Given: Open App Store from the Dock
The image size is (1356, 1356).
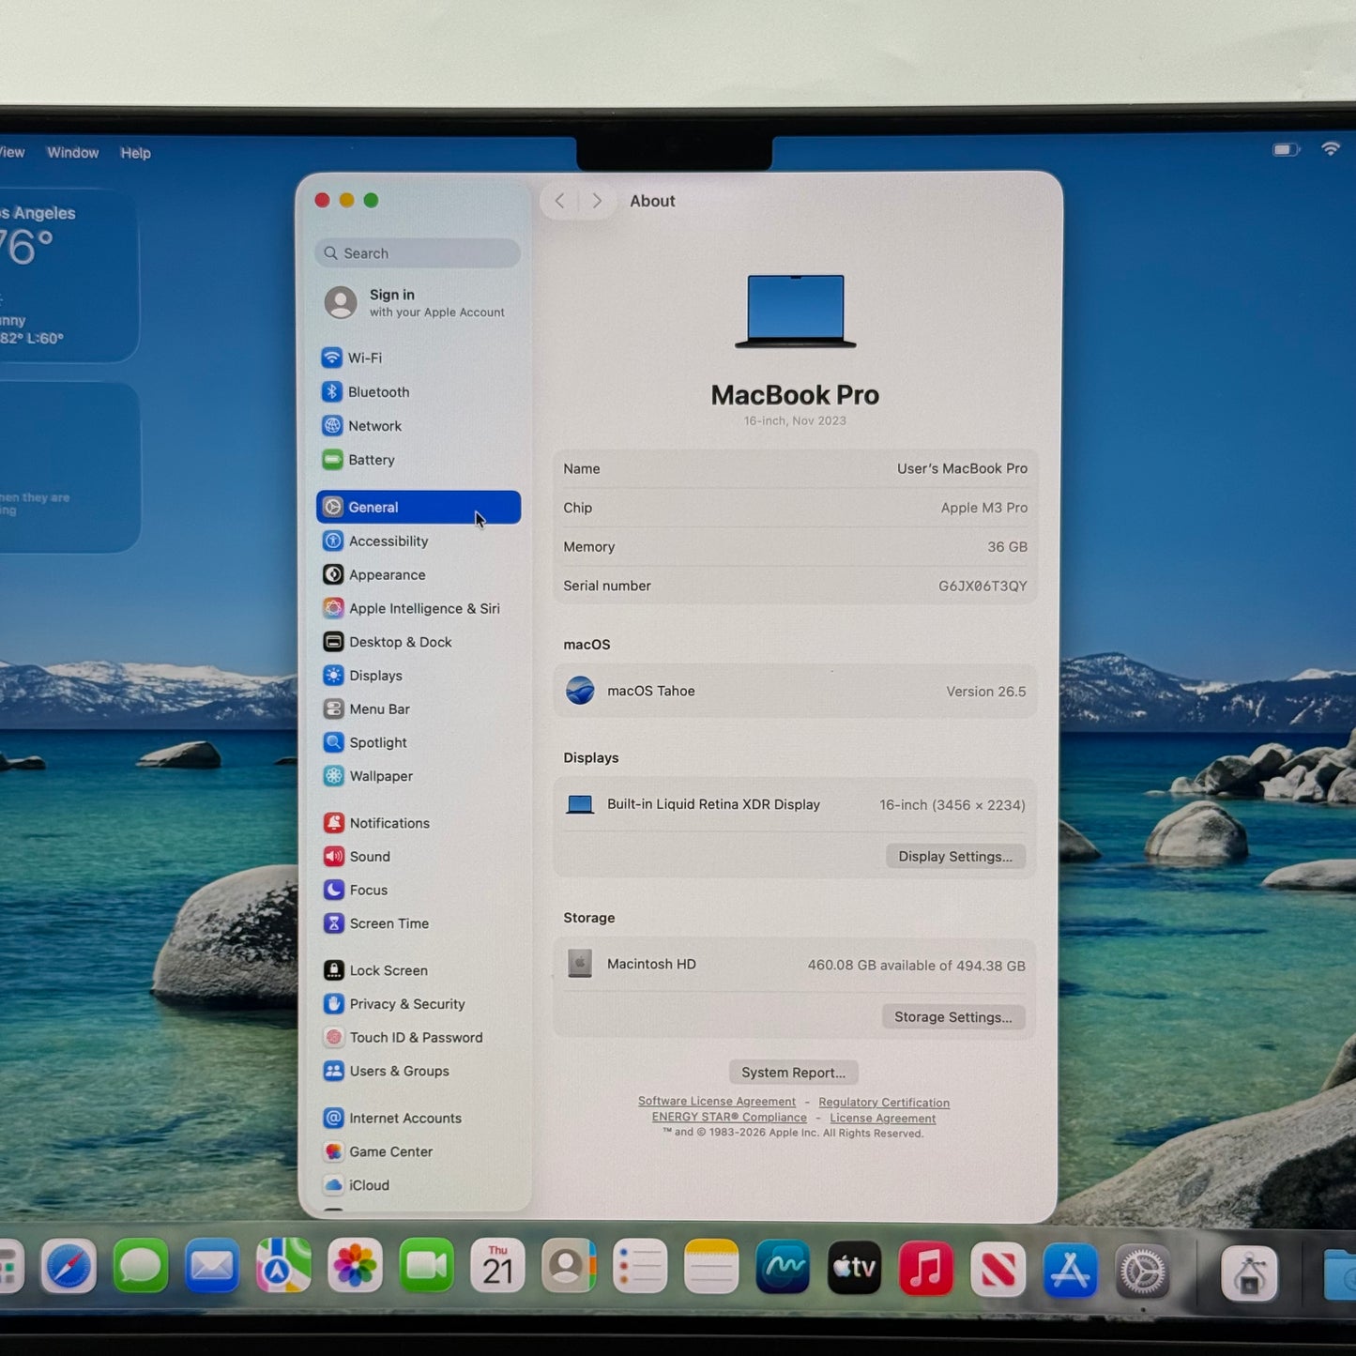Looking at the screenshot, I should click(x=1070, y=1270).
